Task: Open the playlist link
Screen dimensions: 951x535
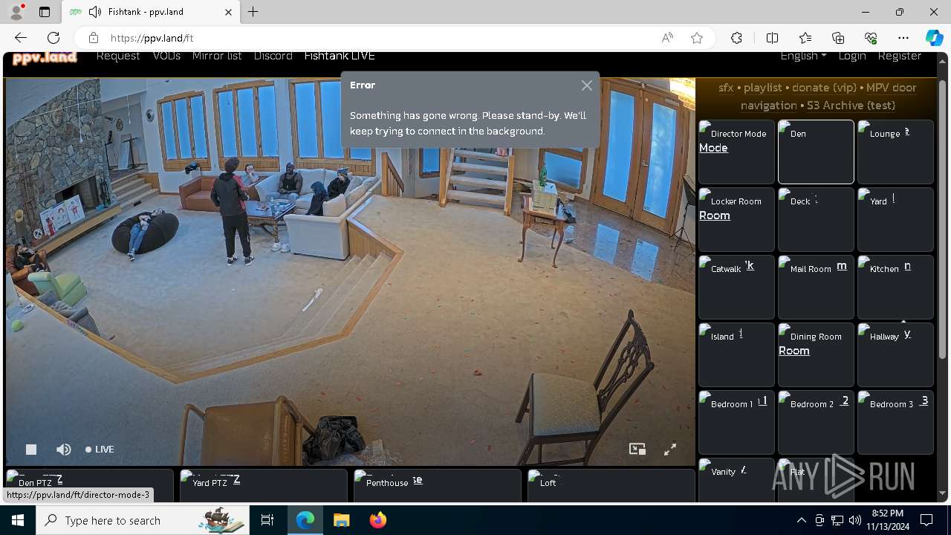Action: (763, 88)
